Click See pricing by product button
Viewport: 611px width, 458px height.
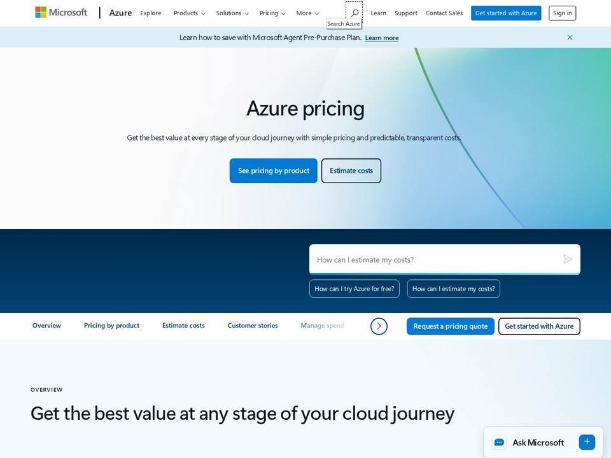point(274,170)
